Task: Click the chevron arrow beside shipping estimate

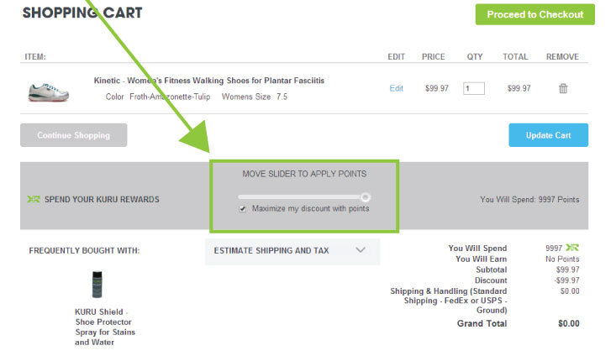Action: [x=361, y=250]
